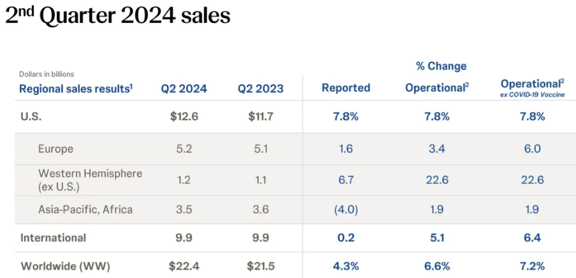The height and width of the screenshot is (278, 576).
Task: Click the $12.6 U.S. Q2 2024 value
Action: [x=183, y=116]
